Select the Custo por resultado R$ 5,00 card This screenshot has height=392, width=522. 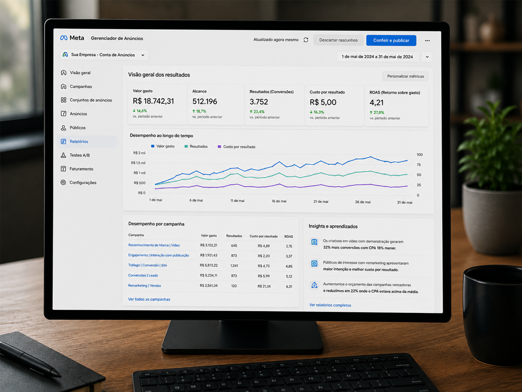(x=334, y=105)
